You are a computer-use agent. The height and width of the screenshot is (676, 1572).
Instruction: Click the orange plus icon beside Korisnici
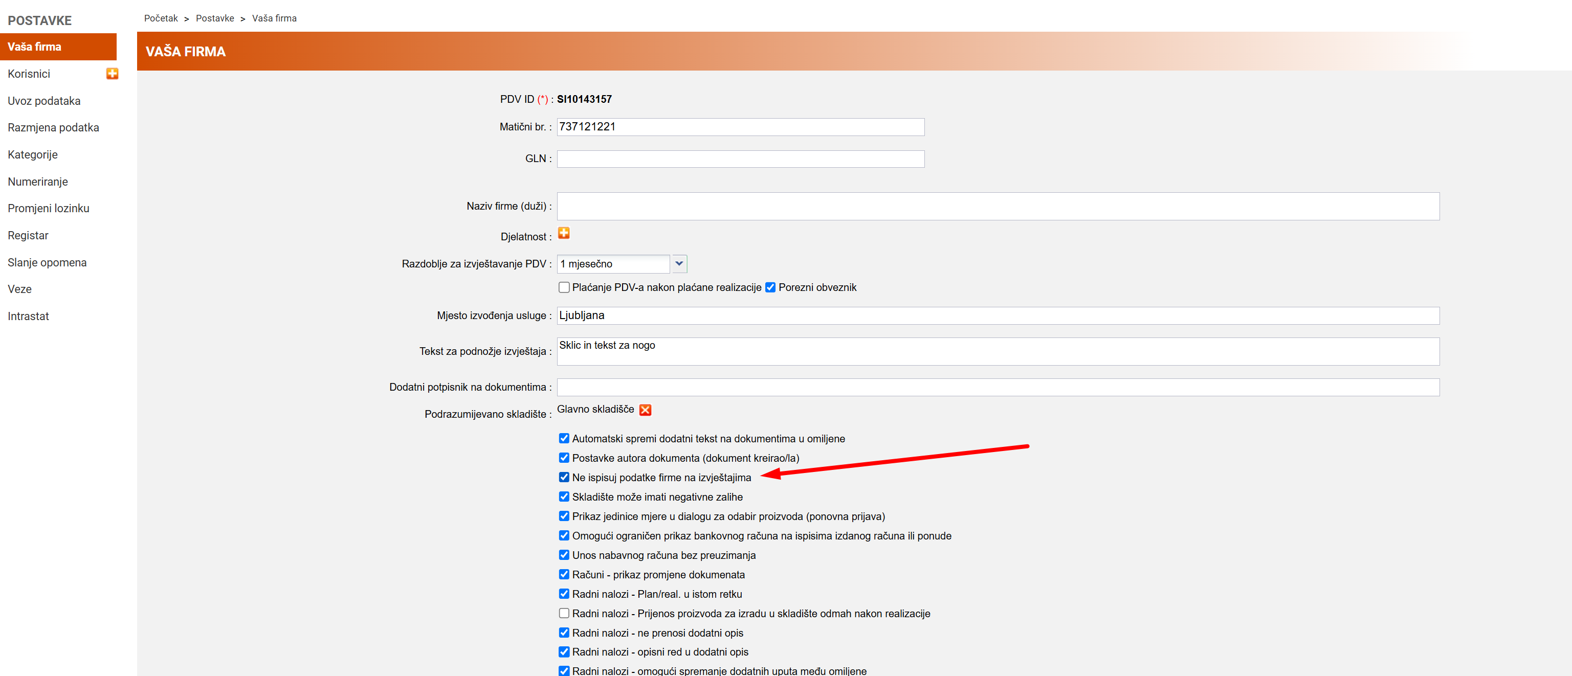[x=113, y=74]
